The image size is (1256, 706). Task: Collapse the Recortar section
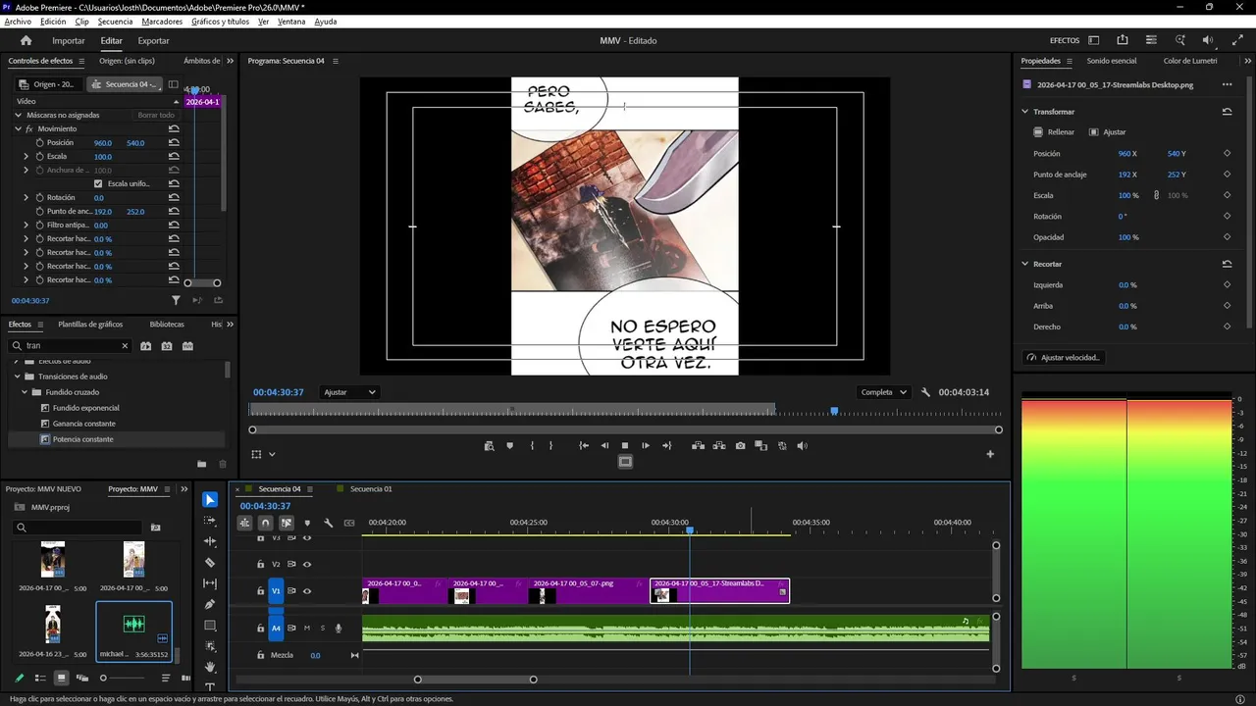(x=1025, y=264)
